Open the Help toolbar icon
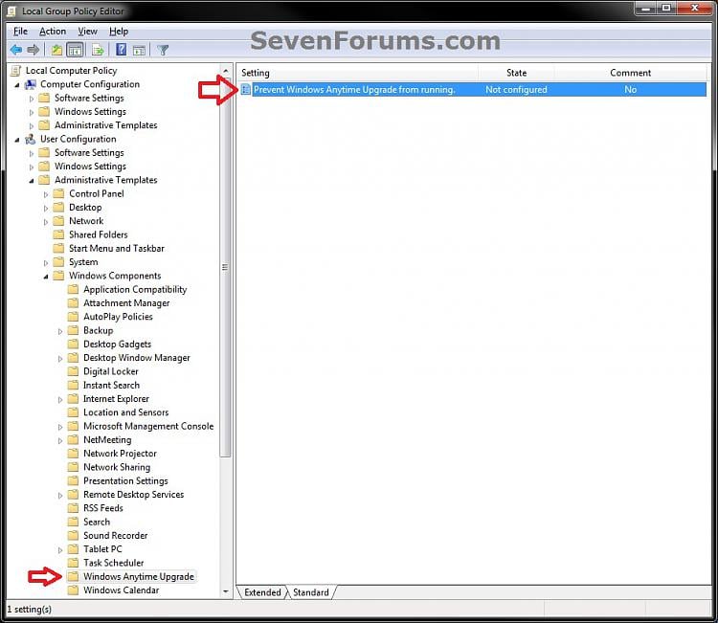718x623 pixels. click(x=121, y=50)
